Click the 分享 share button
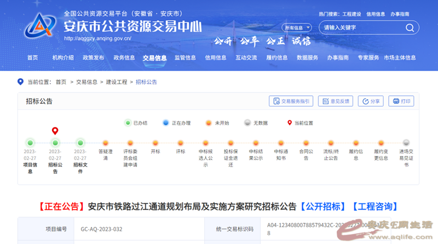 [371, 101]
